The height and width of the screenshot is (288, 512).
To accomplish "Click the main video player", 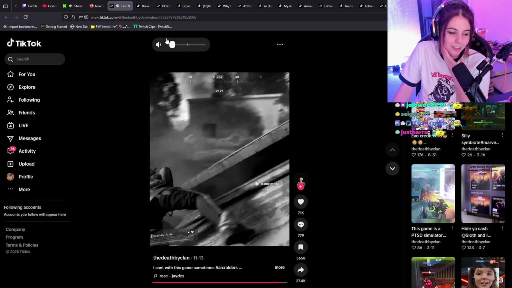I will 219,159.
